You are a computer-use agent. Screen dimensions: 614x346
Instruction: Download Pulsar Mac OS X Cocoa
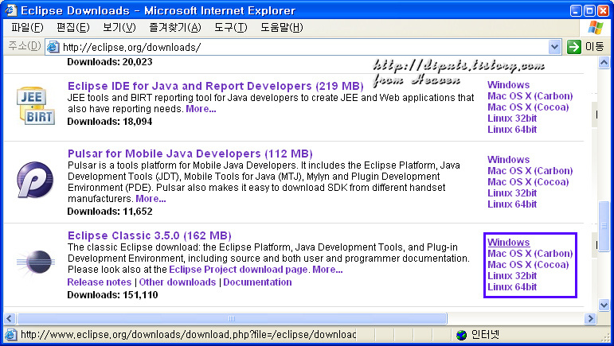click(x=528, y=182)
